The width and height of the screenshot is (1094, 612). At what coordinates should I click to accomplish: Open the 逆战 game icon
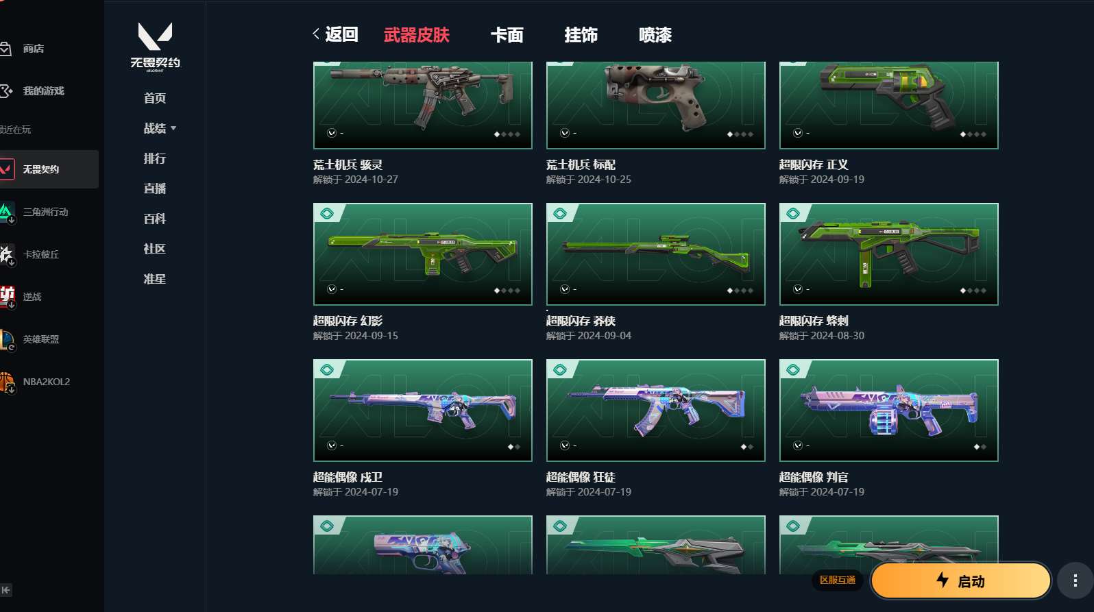point(7,297)
